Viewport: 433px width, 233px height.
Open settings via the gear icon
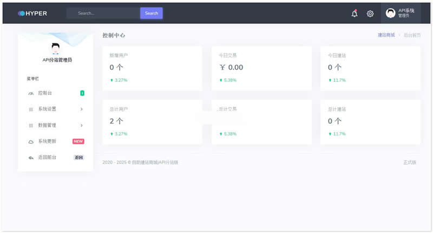tap(370, 14)
